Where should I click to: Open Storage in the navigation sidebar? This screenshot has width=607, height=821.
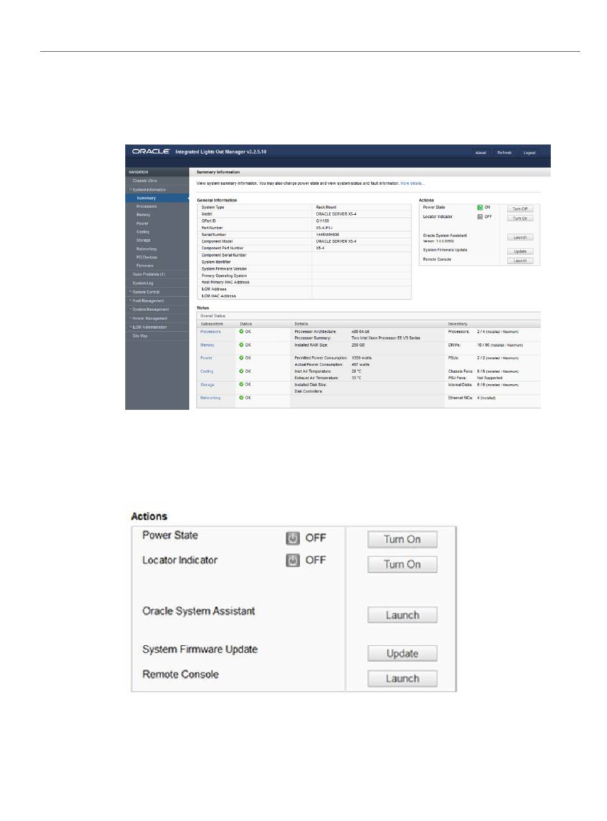point(143,240)
